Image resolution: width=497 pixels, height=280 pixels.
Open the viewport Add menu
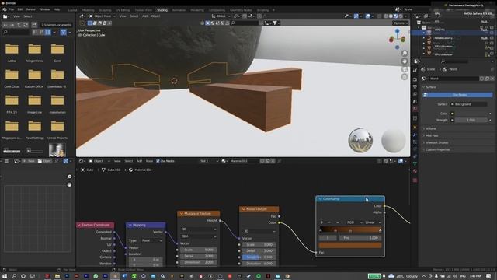coord(145,16)
